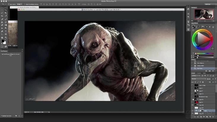This screenshot has height=122, width=217.
Task: Delete current state in History panel
Action: pyautogui.click(x=213, y=71)
